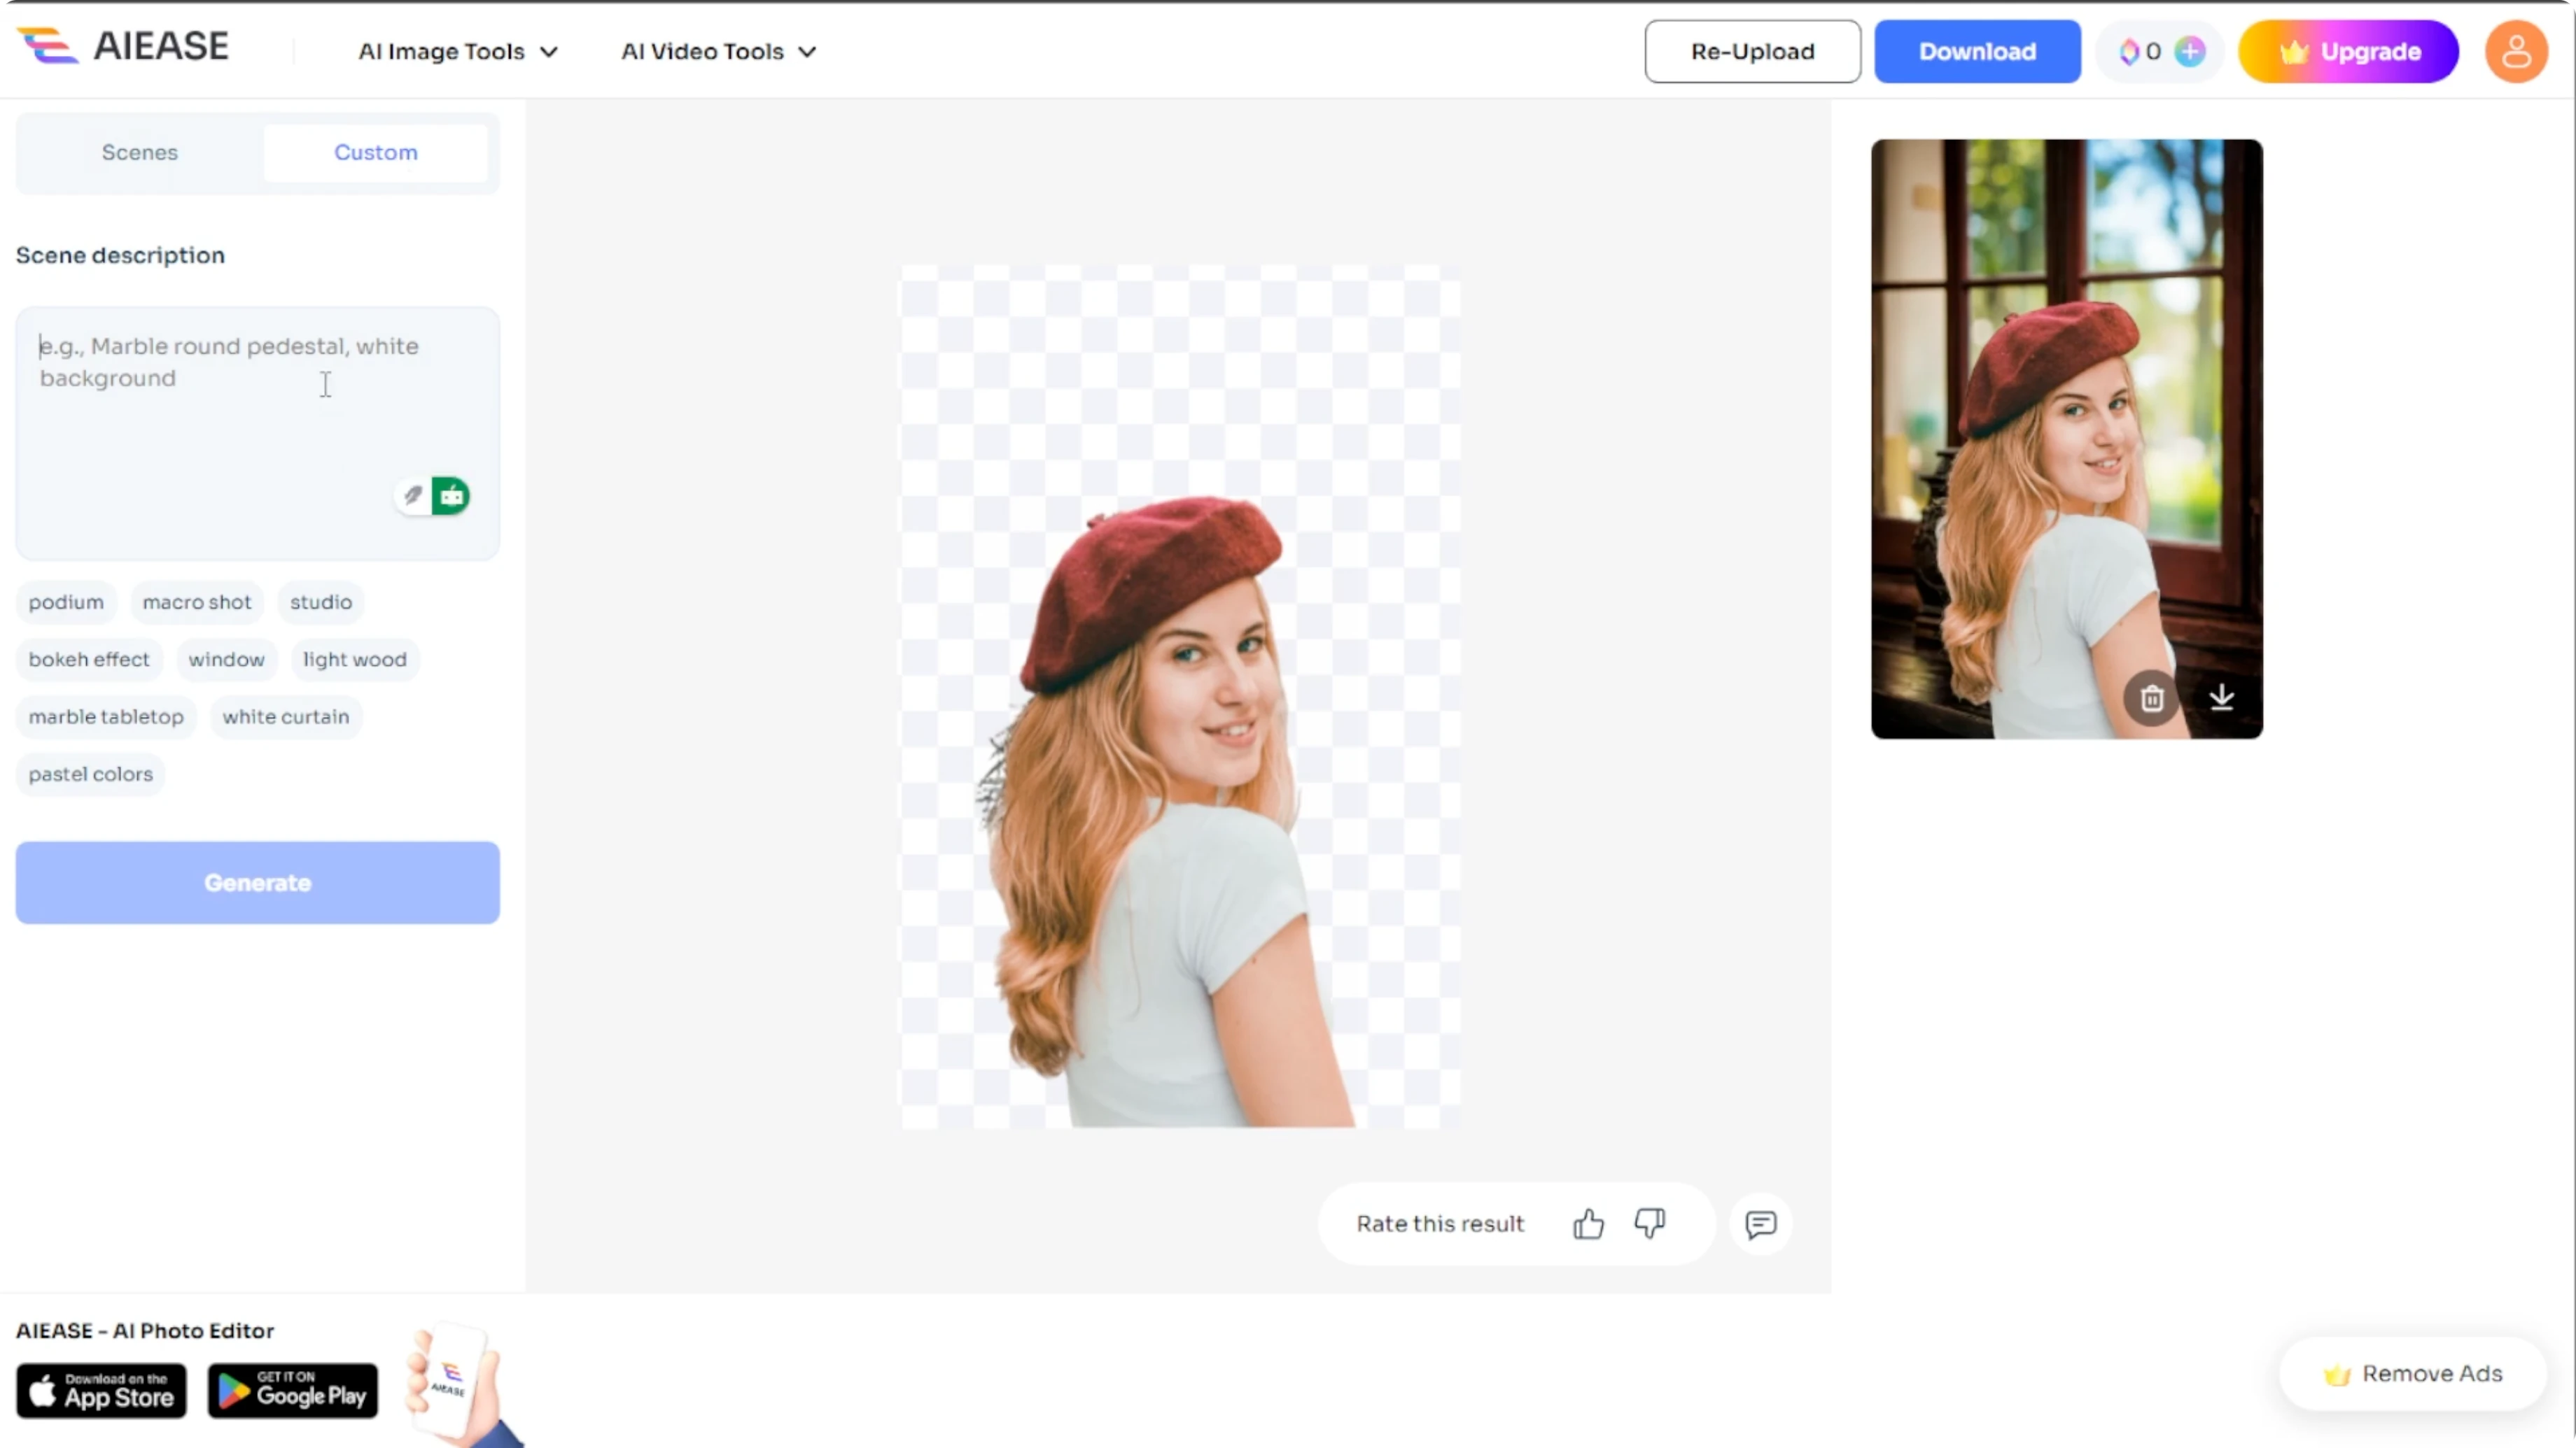Screen dimensions: 2576x1448
Task: Open the feedback comment icon
Action: pyautogui.click(x=1761, y=1224)
